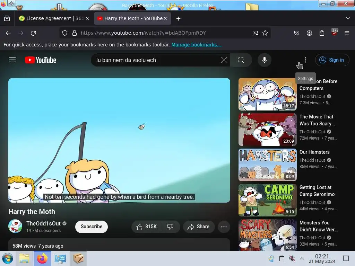Open the taskbar clock and date

pos(322,258)
